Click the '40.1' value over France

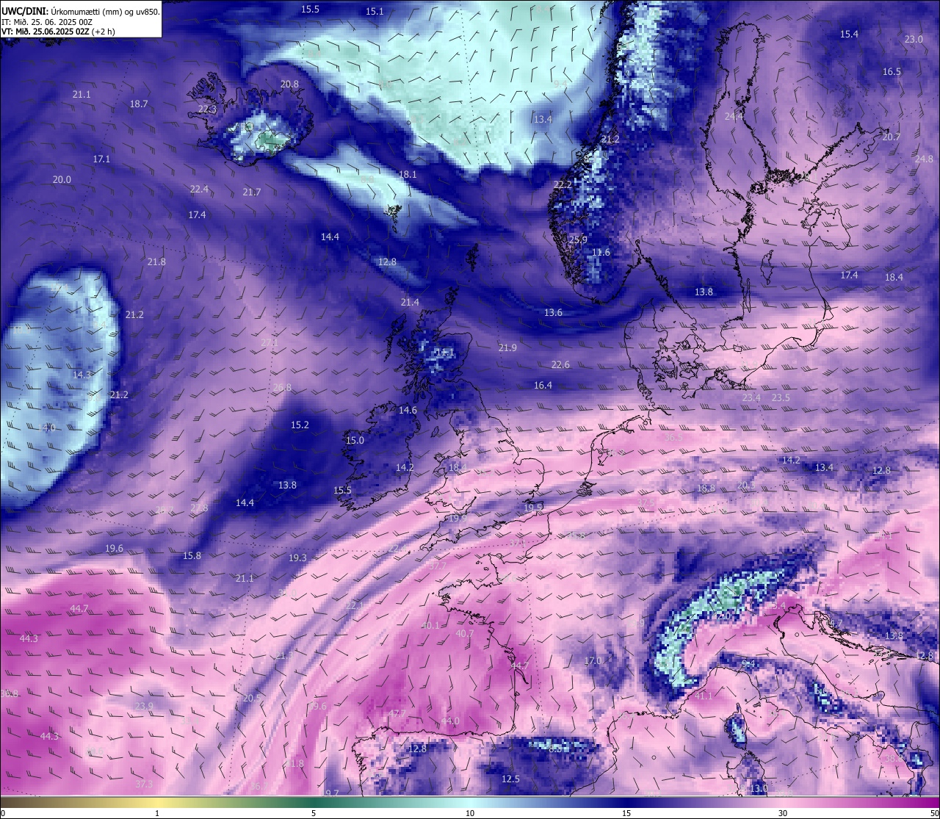tap(430, 625)
